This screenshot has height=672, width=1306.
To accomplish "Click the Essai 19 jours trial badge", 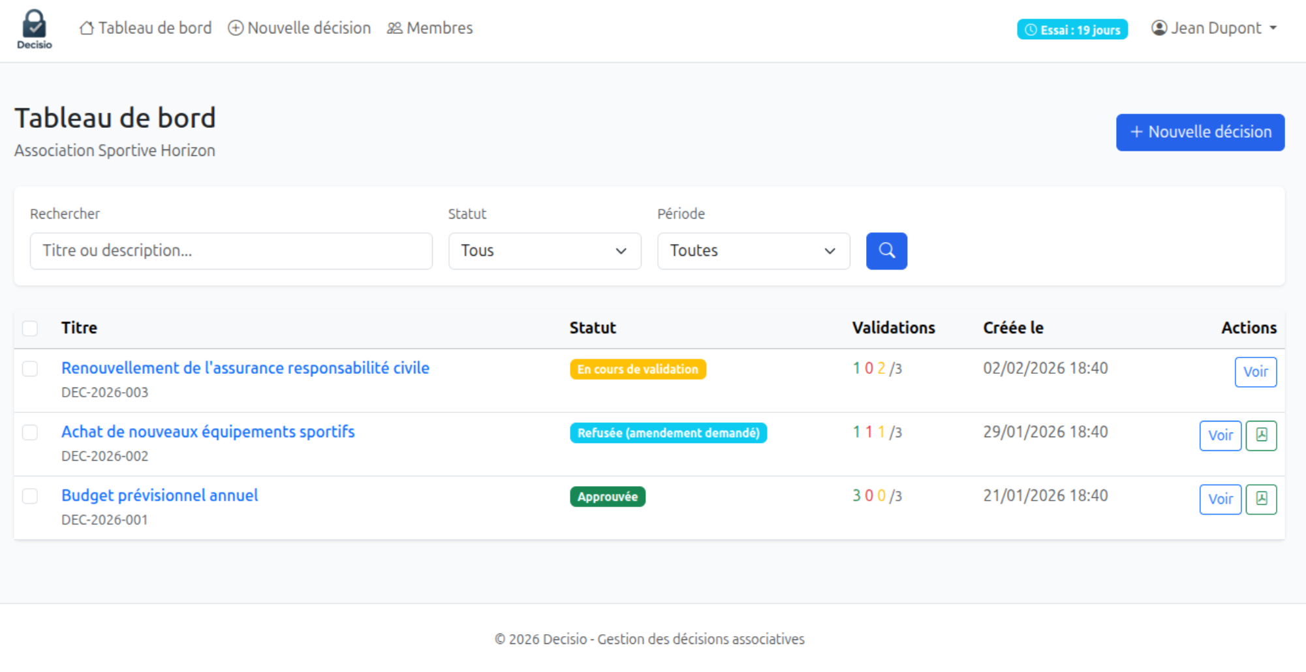I will pos(1072,29).
